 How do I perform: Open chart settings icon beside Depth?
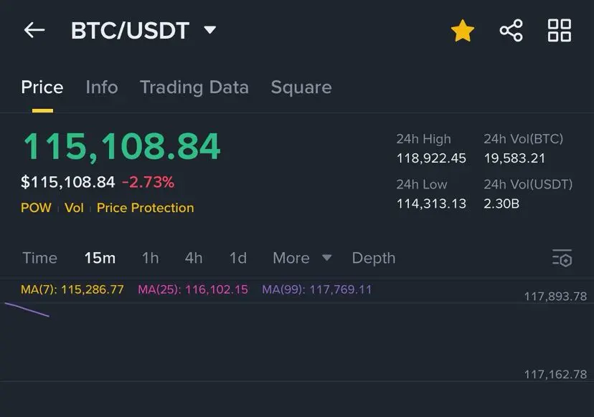[x=562, y=258]
